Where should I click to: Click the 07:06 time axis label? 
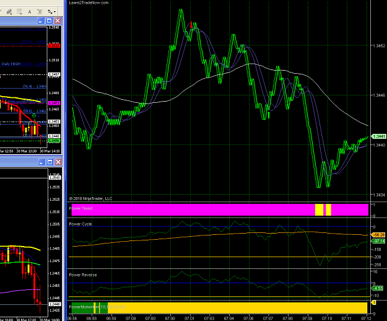pyautogui.click(x=248, y=319)
